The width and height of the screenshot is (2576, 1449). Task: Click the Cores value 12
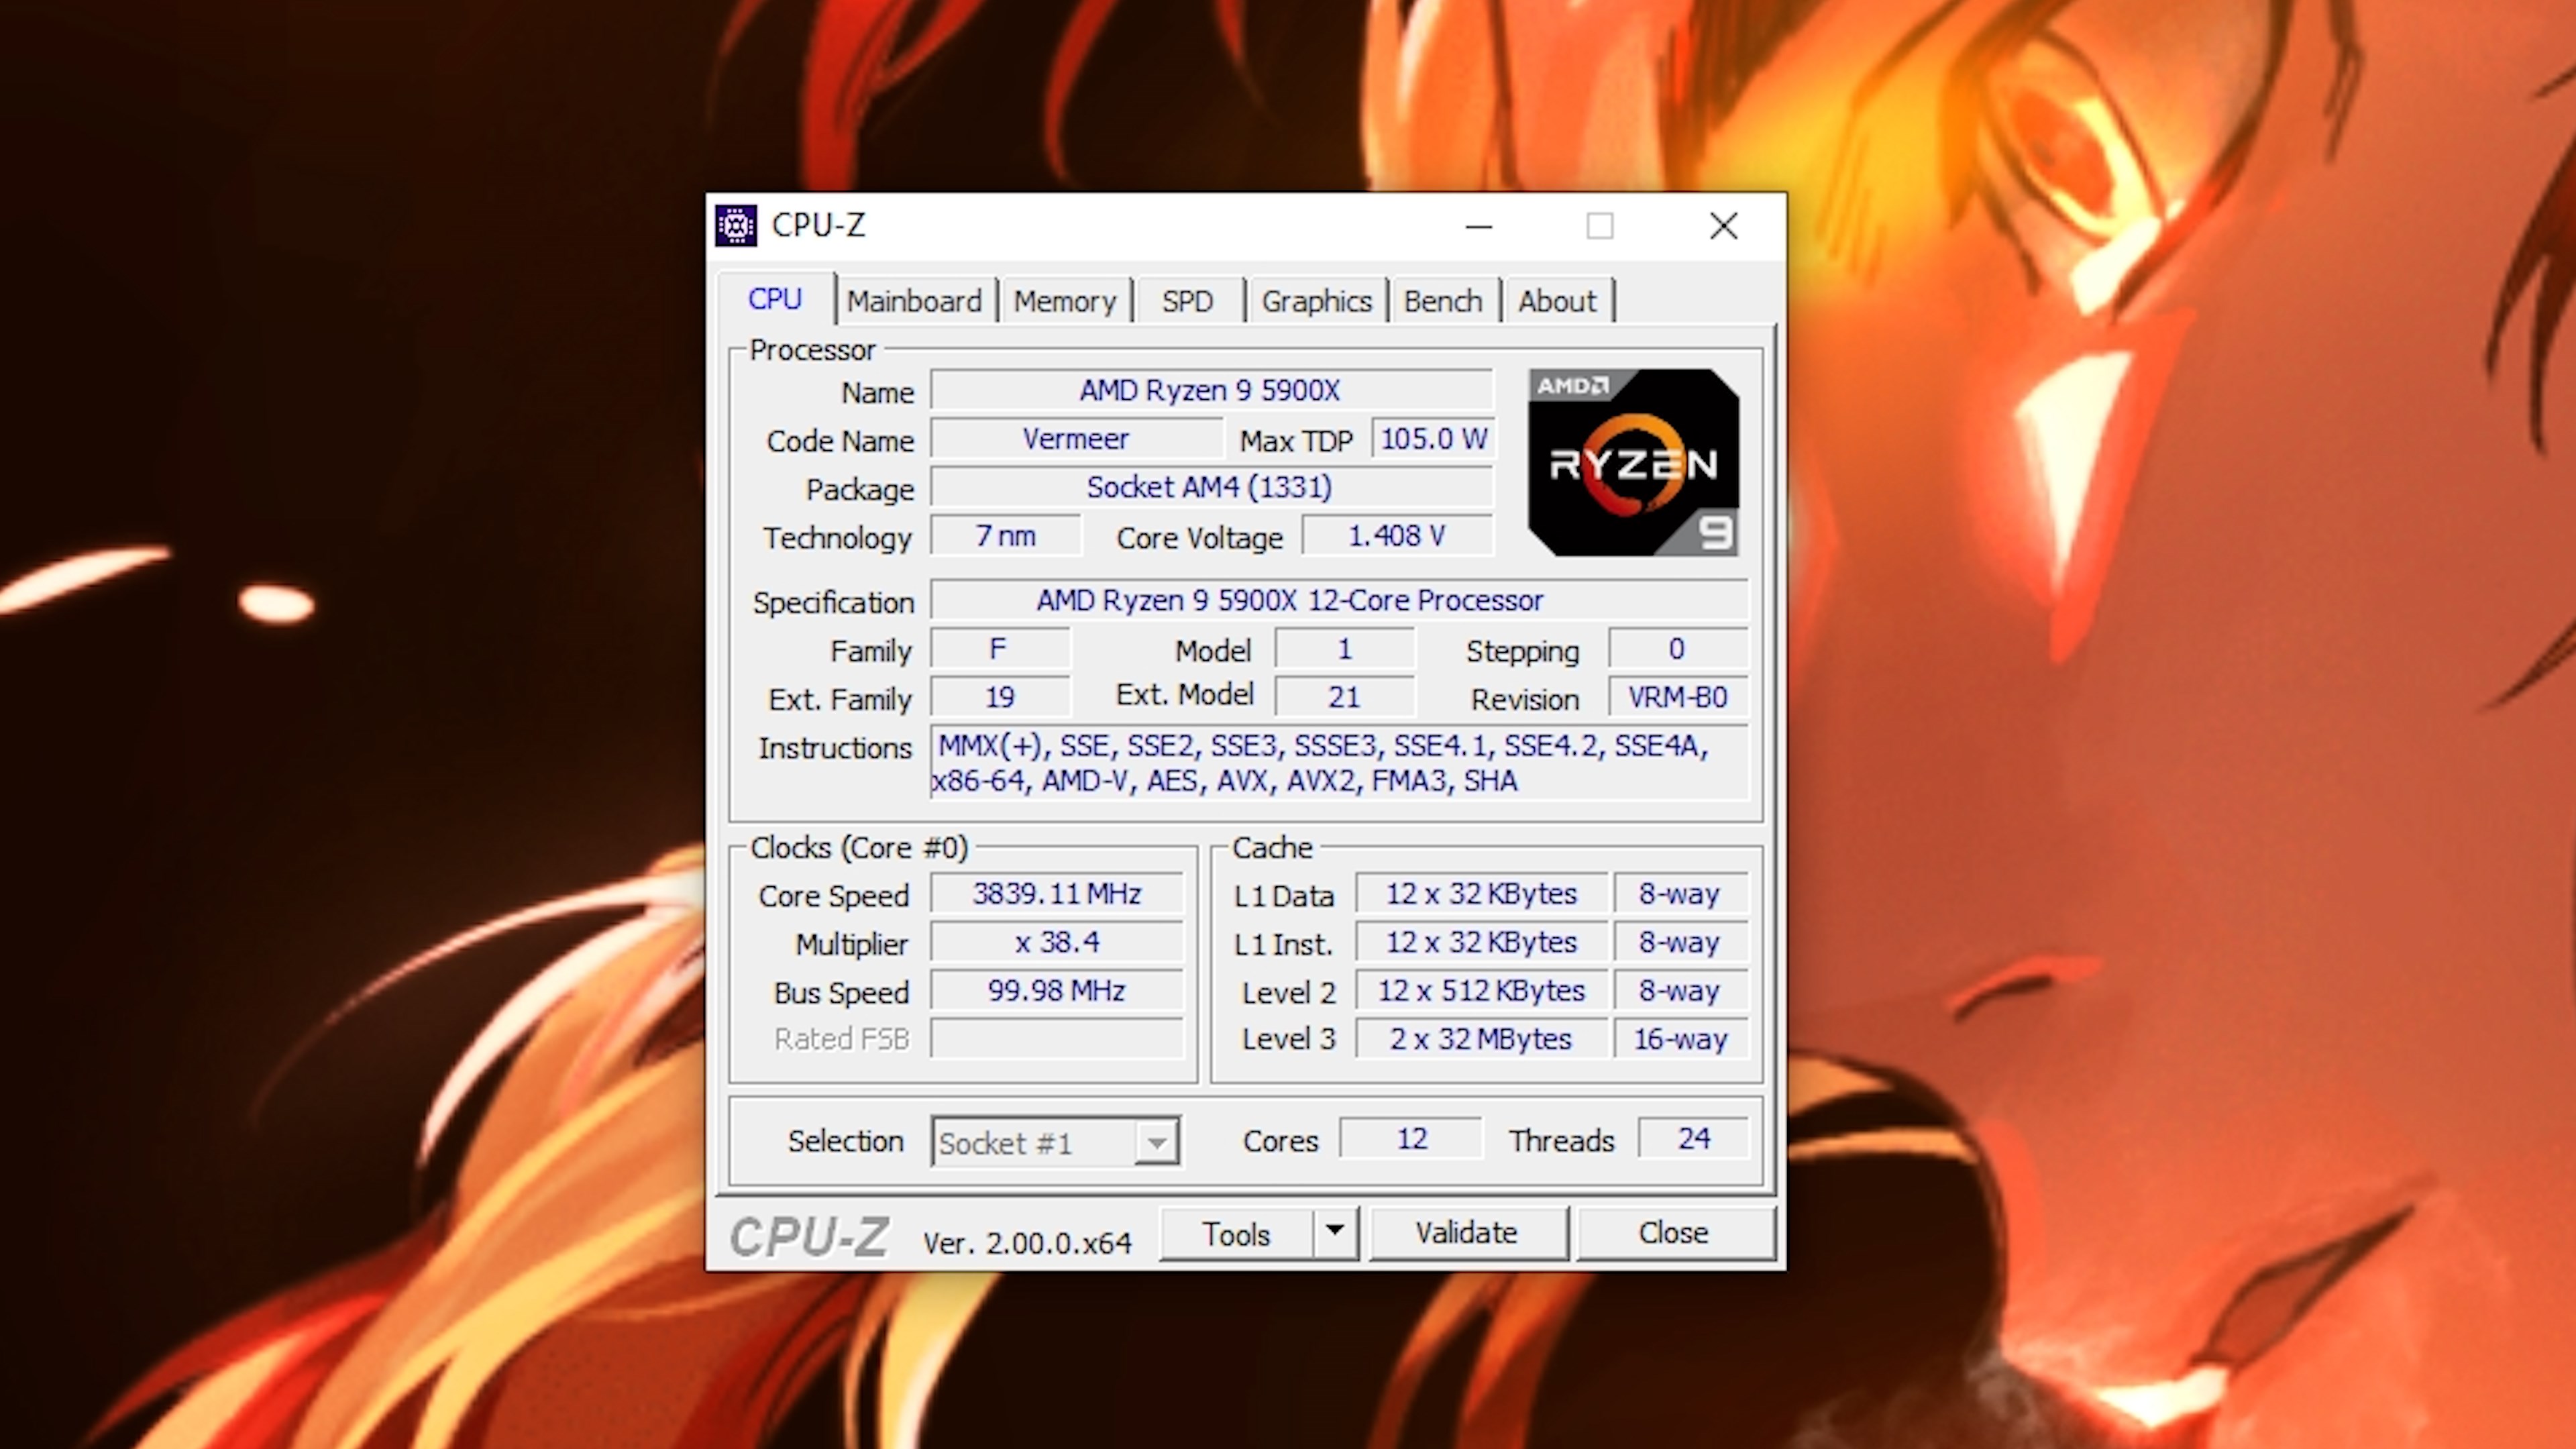tap(1411, 1138)
